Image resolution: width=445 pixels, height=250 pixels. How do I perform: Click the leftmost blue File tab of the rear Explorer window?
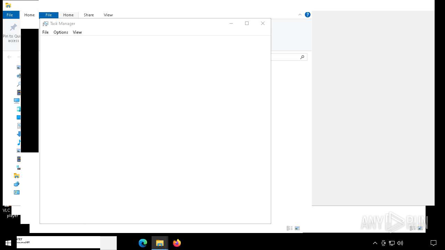point(10,15)
